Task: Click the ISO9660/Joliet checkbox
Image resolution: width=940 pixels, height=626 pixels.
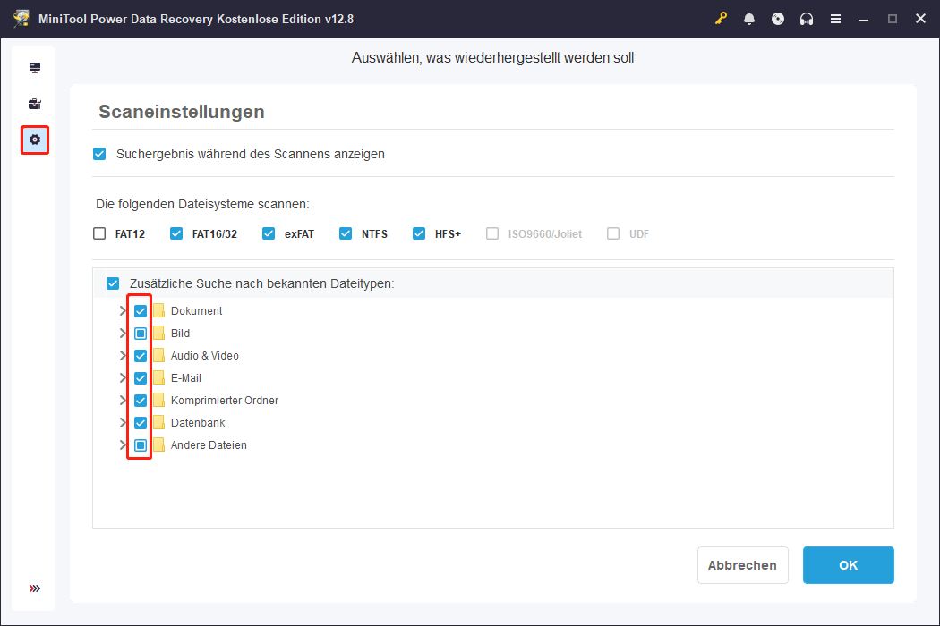Action: [492, 233]
